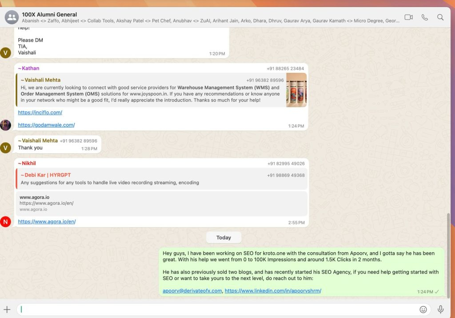Select the 100X Alumni General group name

49,14
